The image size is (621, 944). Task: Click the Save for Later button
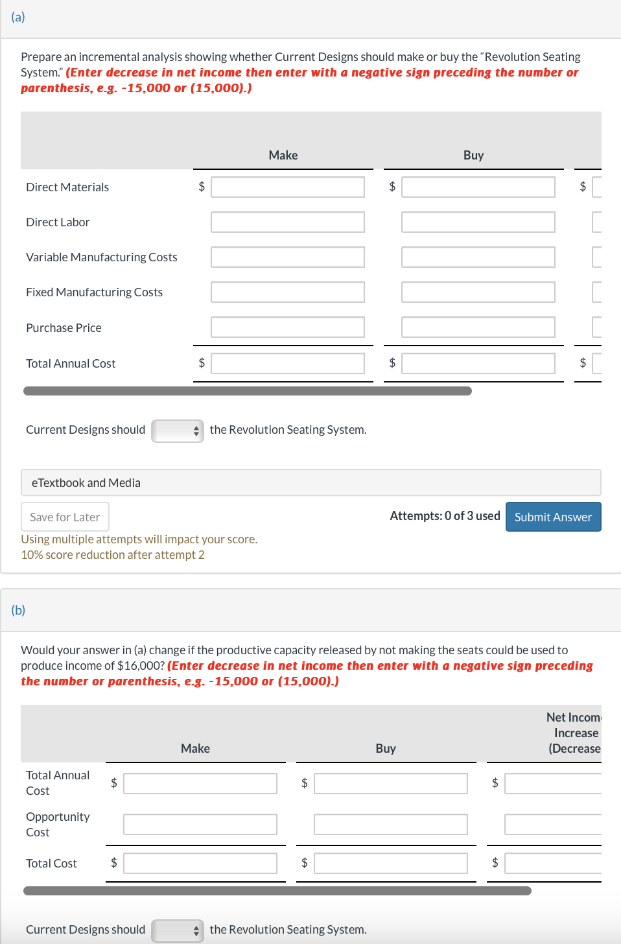coord(64,516)
